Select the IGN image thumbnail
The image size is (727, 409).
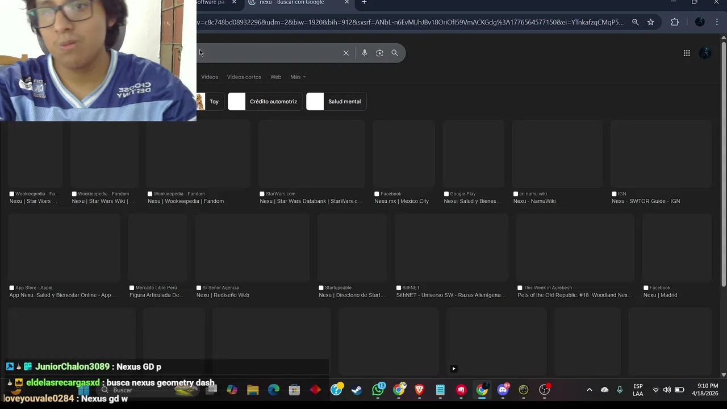661,154
